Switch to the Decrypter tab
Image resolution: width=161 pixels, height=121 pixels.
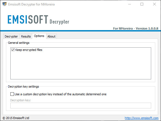11,36
